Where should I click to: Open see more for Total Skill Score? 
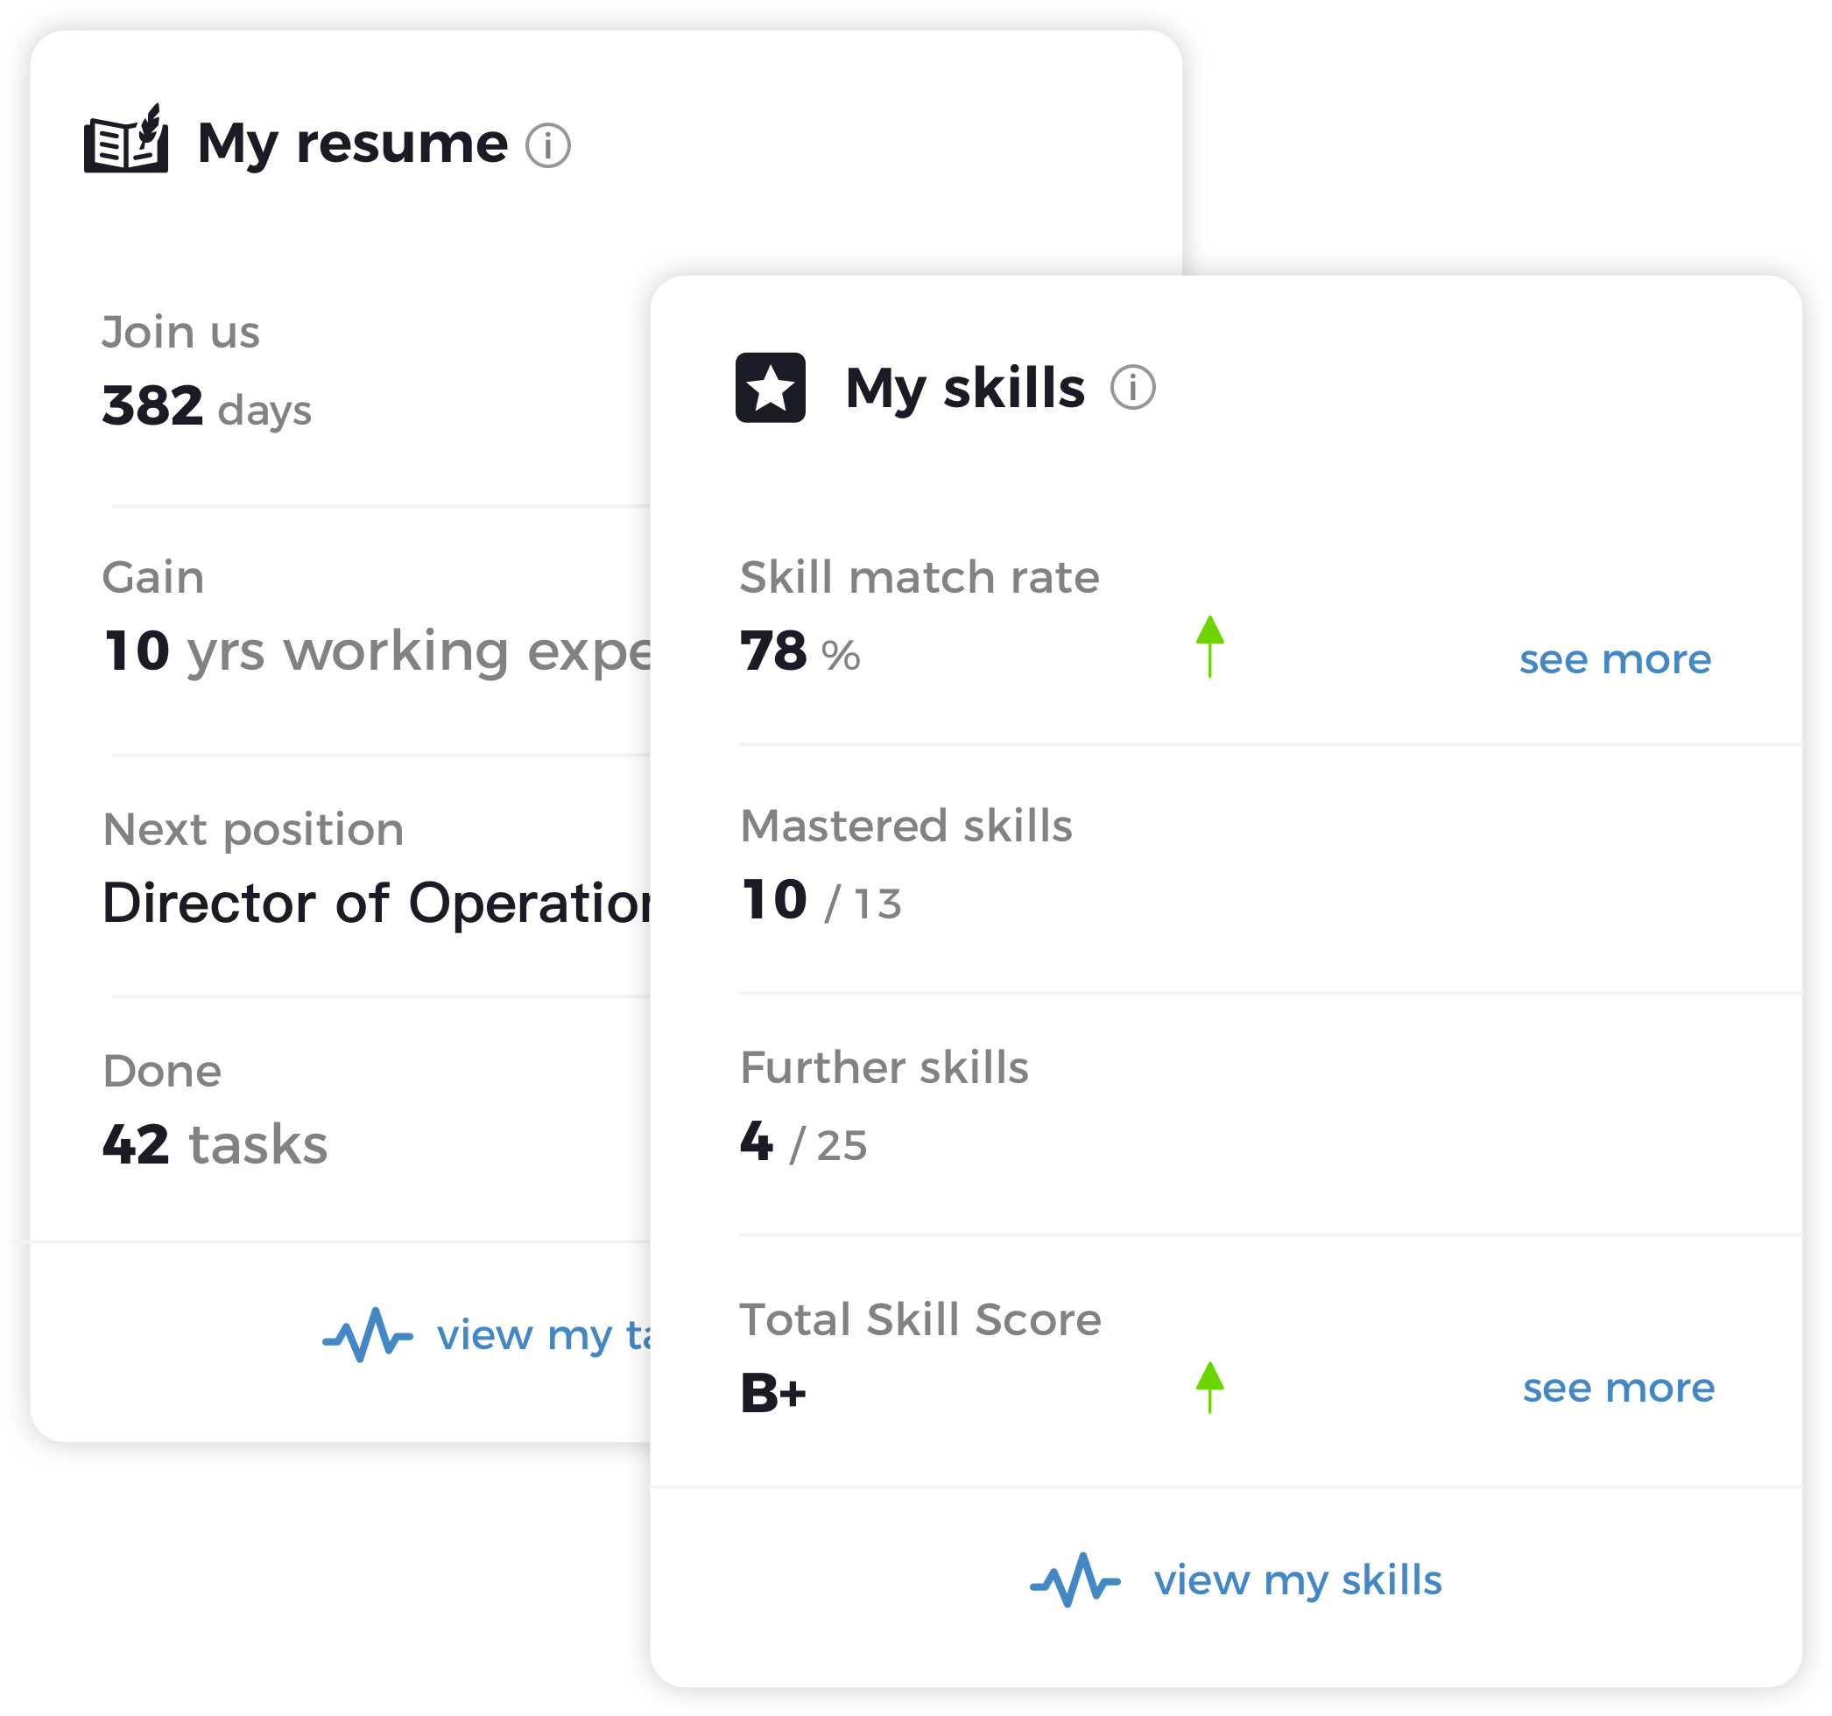coord(1618,1388)
